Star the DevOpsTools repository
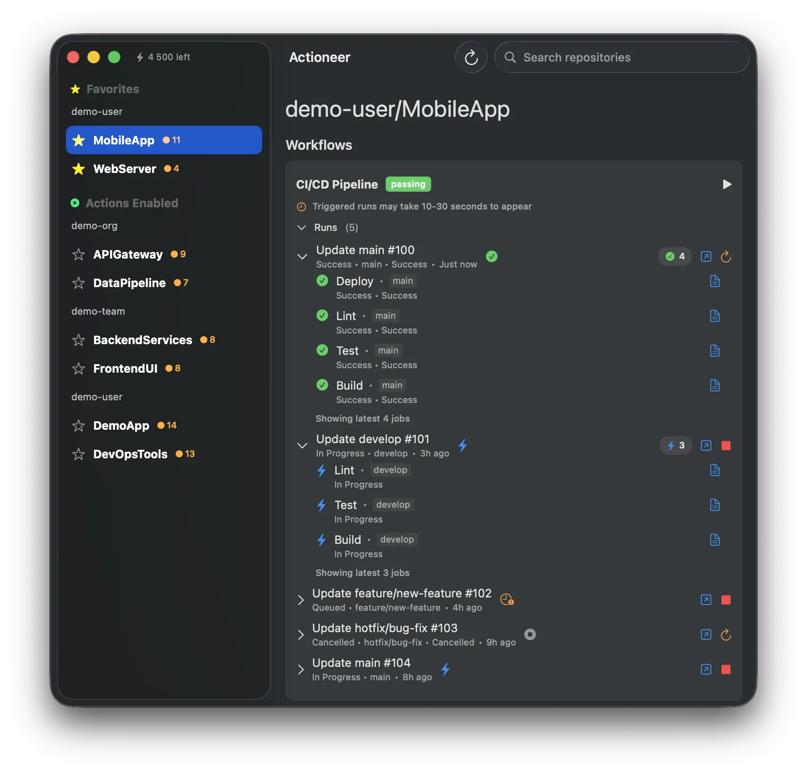 (78, 454)
